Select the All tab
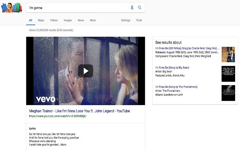Screen dimensions: 240x150 coord(31,20)
